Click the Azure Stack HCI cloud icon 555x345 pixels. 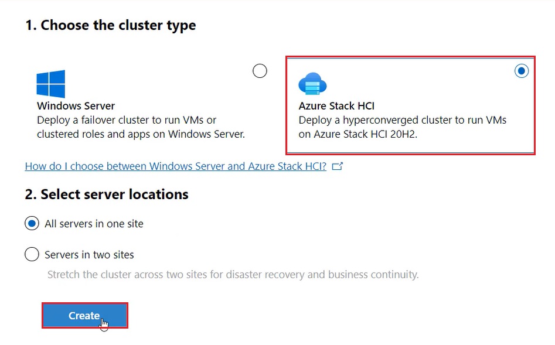click(312, 84)
